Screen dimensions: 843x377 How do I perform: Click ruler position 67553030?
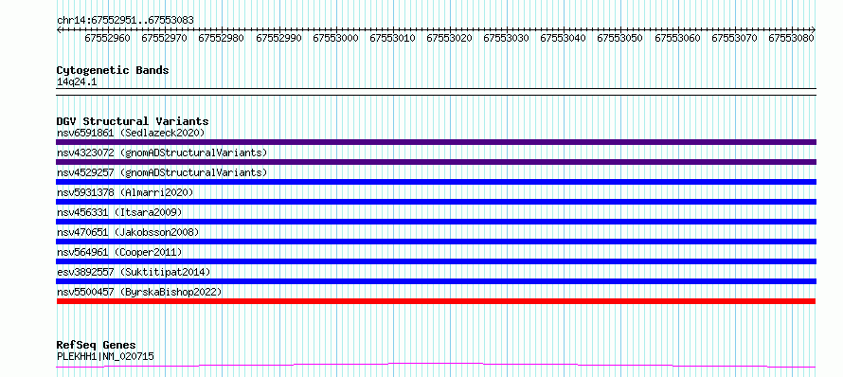point(507,38)
